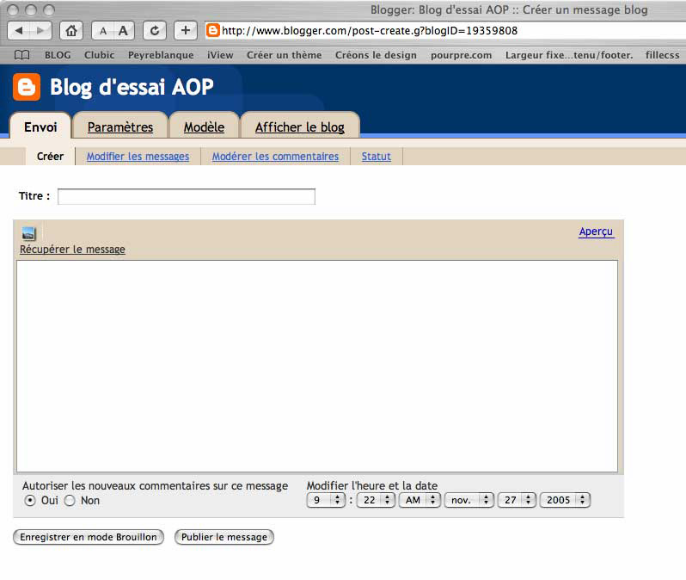Click the Aperçu preview link
The image size is (686, 580).
(597, 231)
